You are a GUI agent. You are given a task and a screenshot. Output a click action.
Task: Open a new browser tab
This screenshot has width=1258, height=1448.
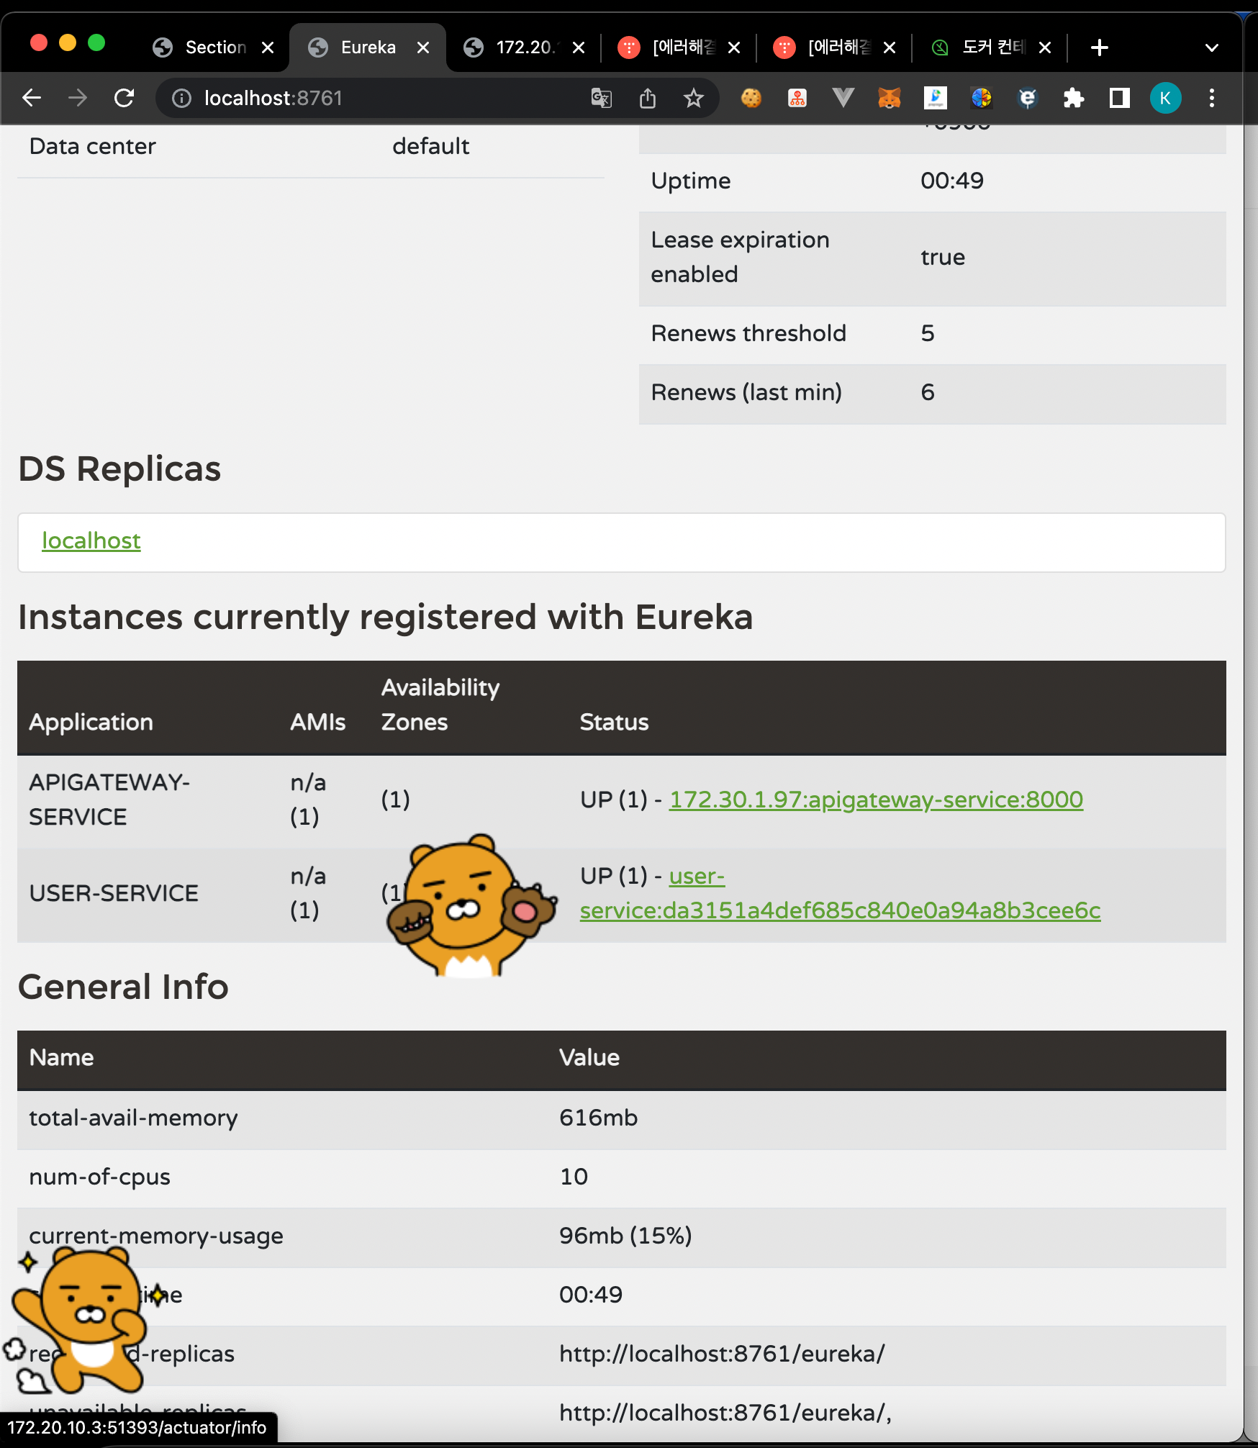click(x=1100, y=47)
